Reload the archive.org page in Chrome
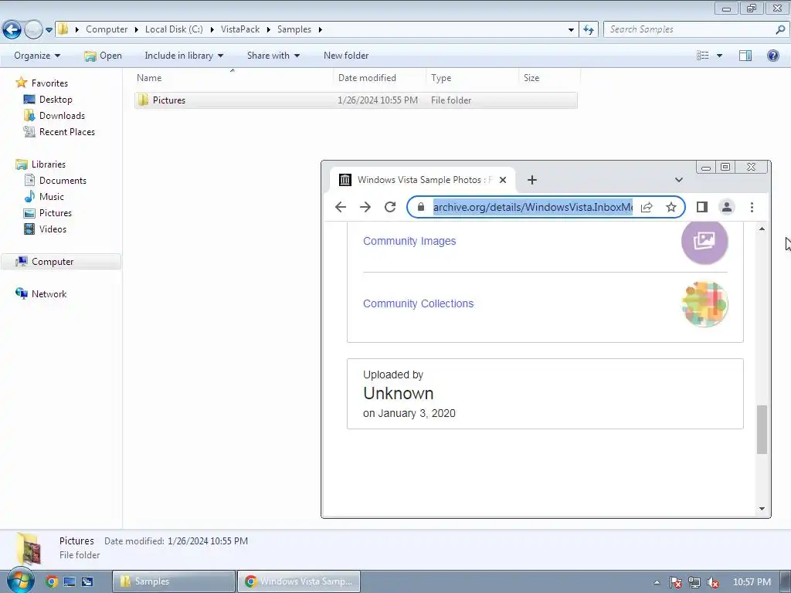The width and height of the screenshot is (791, 593). point(390,207)
